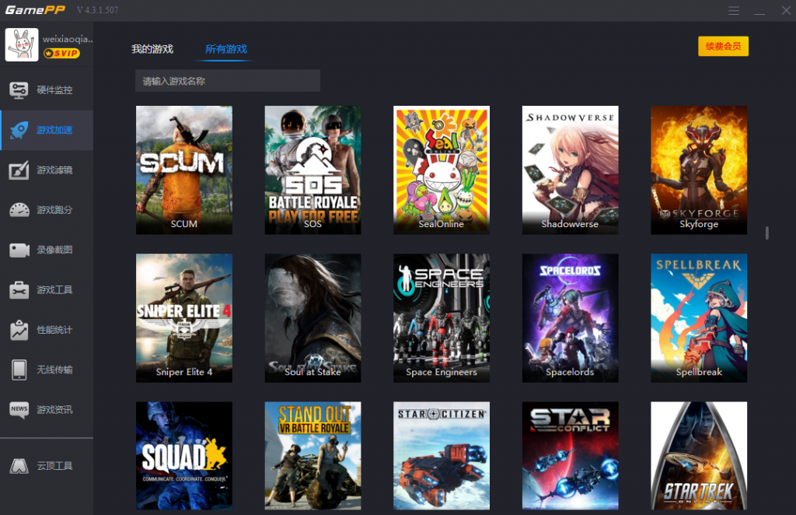Click the SVIP membership badge
796x515 pixels.
61,54
